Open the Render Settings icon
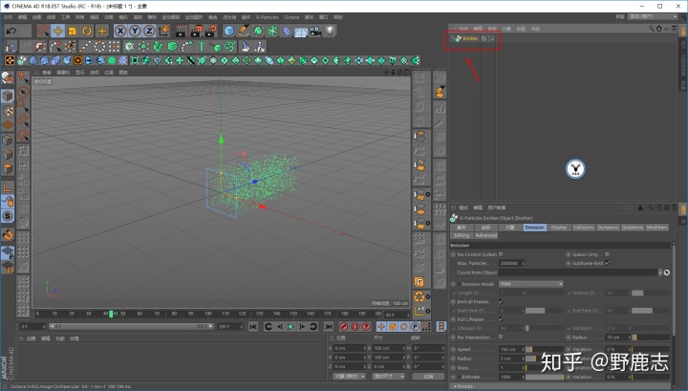Viewport: 688px width, 391px height. (211, 31)
